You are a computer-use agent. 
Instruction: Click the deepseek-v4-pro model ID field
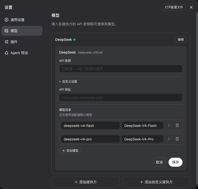pyautogui.click(x=90, y=139)
